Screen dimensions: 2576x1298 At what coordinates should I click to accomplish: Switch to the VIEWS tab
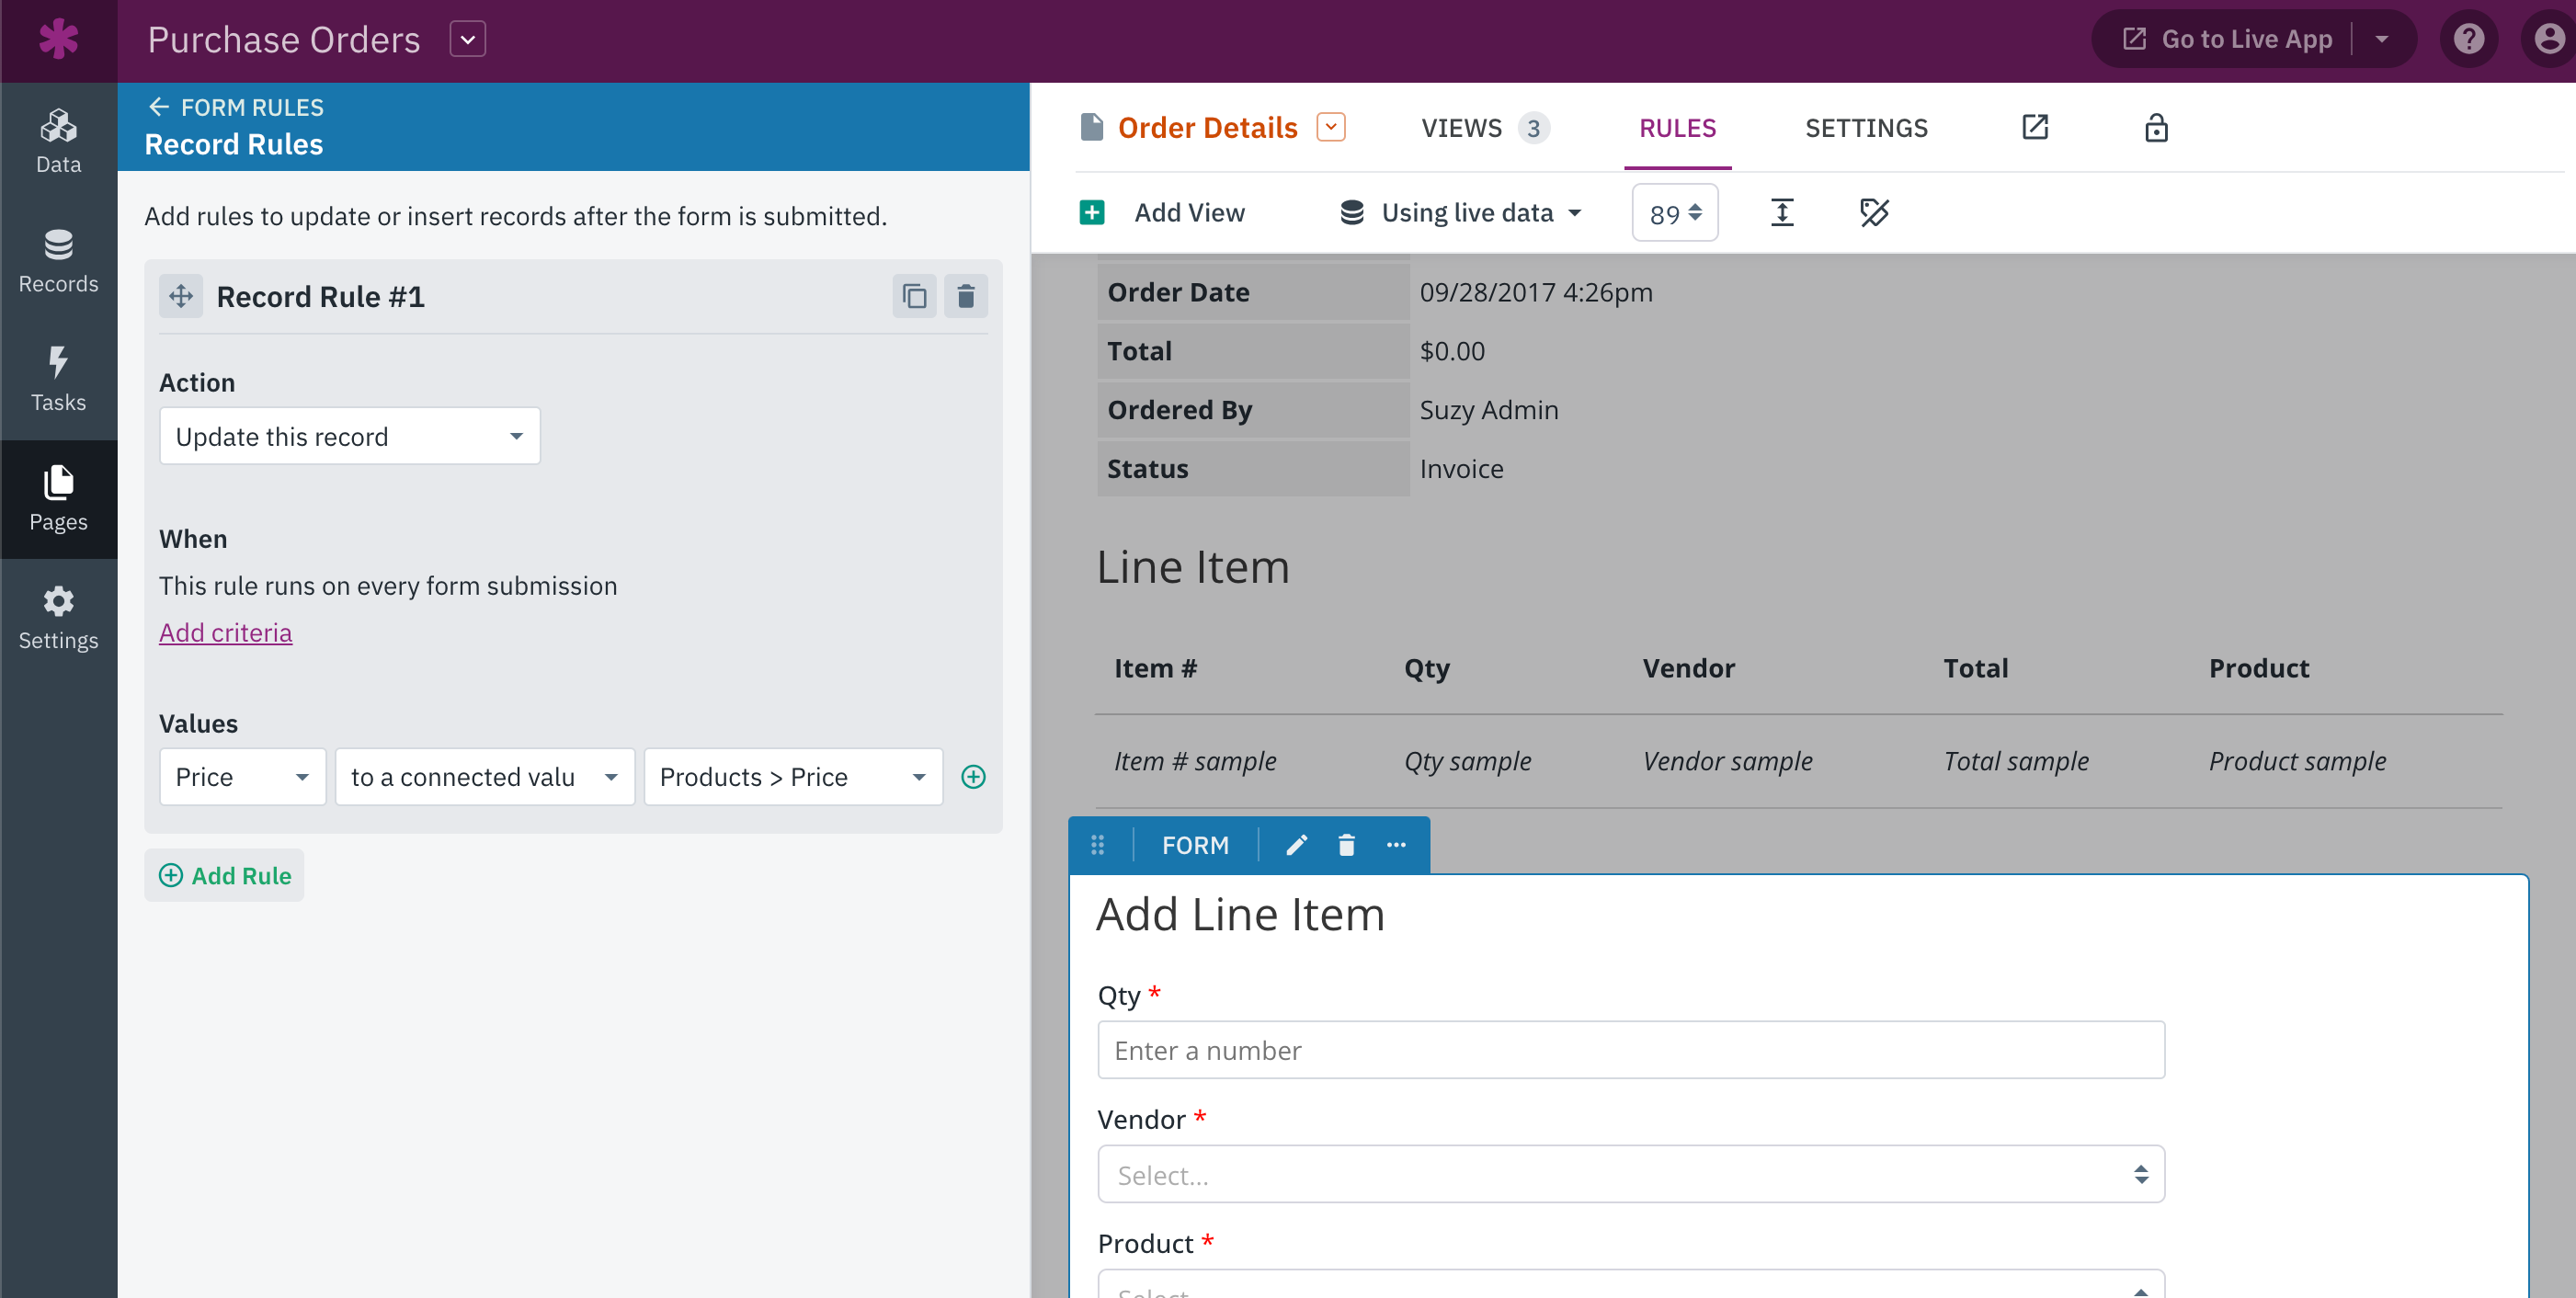[x=1485, y=128]
